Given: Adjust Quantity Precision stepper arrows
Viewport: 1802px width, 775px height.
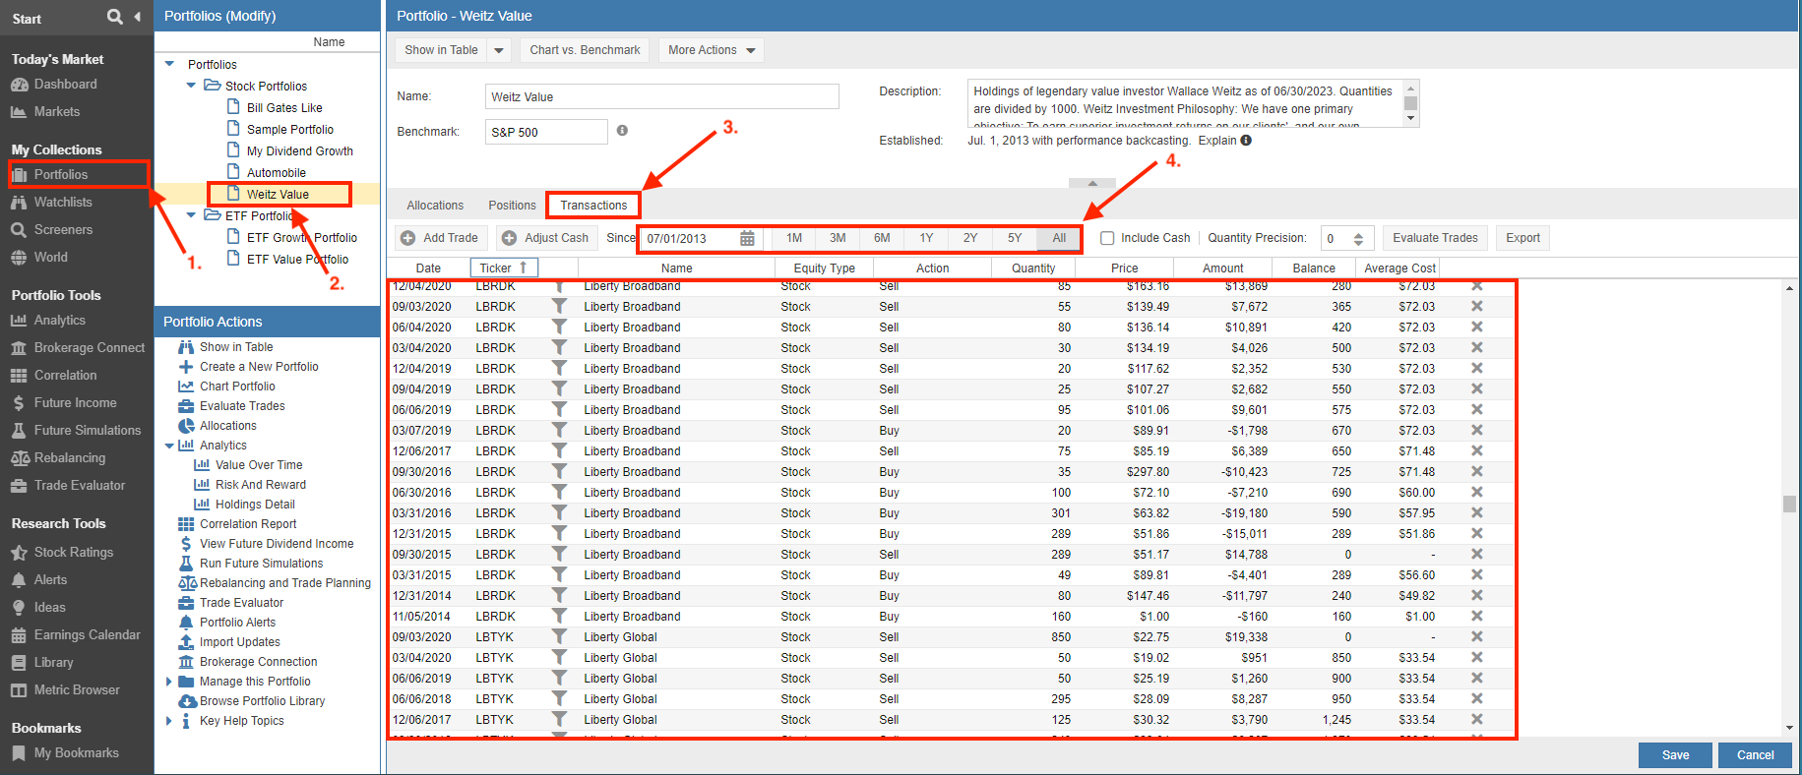Looking at the screenshot, I should (x=1358, y=238).
